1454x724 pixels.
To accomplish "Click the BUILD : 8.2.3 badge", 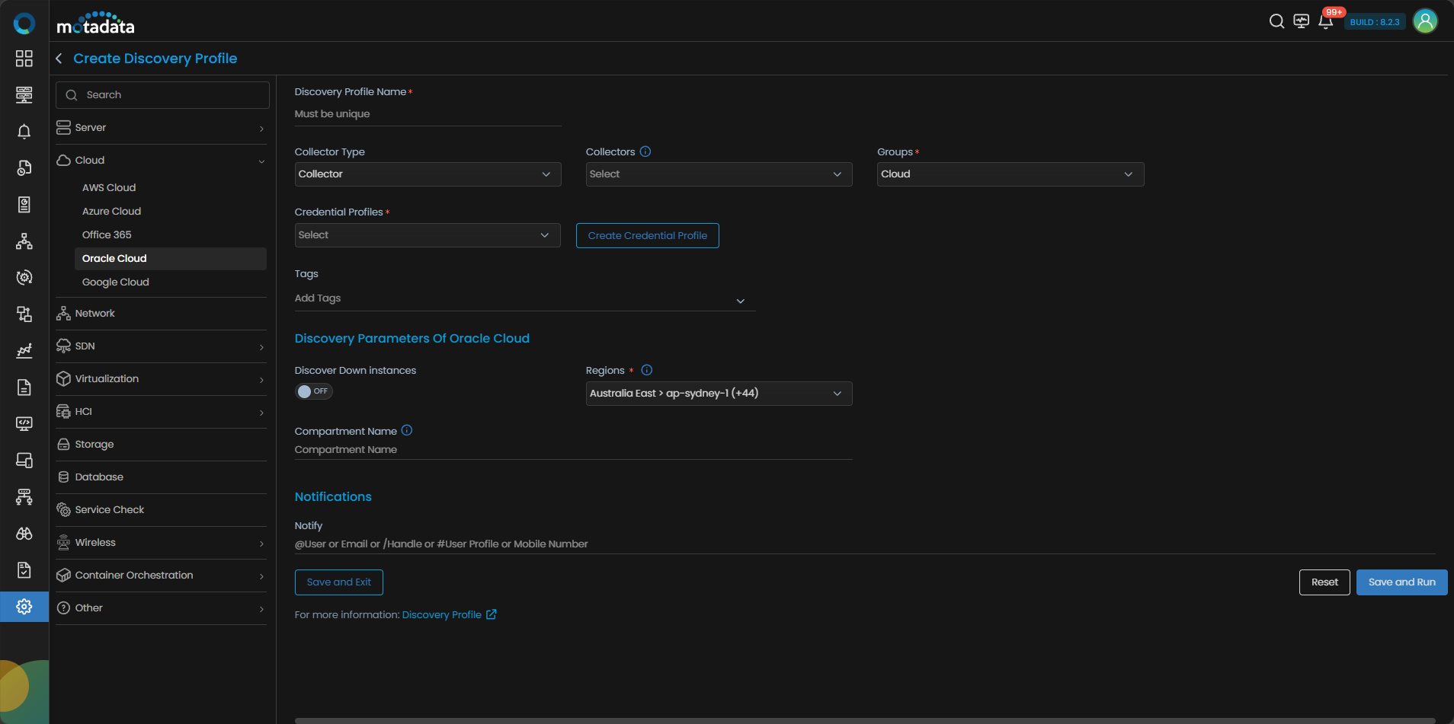I will [1375, 22].
